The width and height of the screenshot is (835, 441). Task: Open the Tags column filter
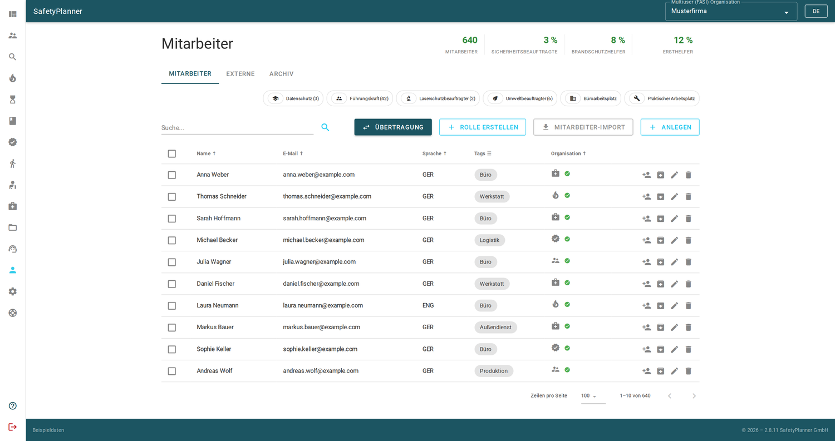point(483,153)
